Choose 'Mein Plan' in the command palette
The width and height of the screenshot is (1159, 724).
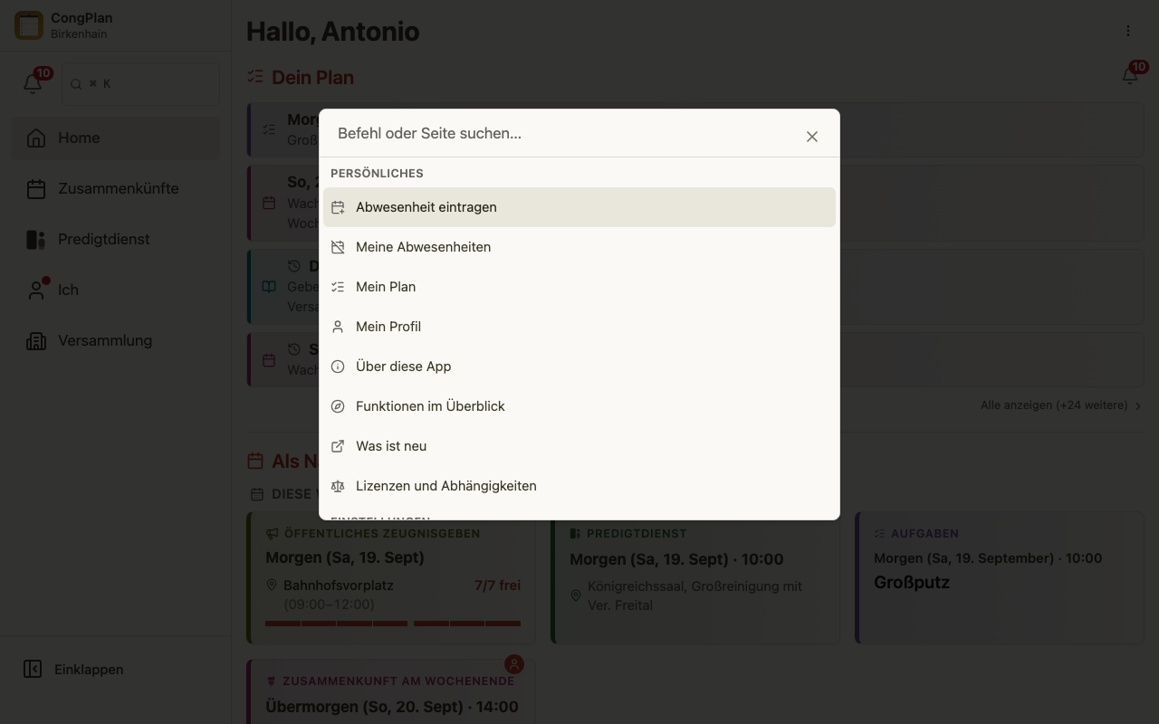click(579, 287)
